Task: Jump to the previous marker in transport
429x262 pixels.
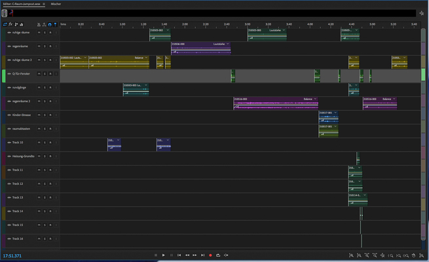Action: pos(179,255)
